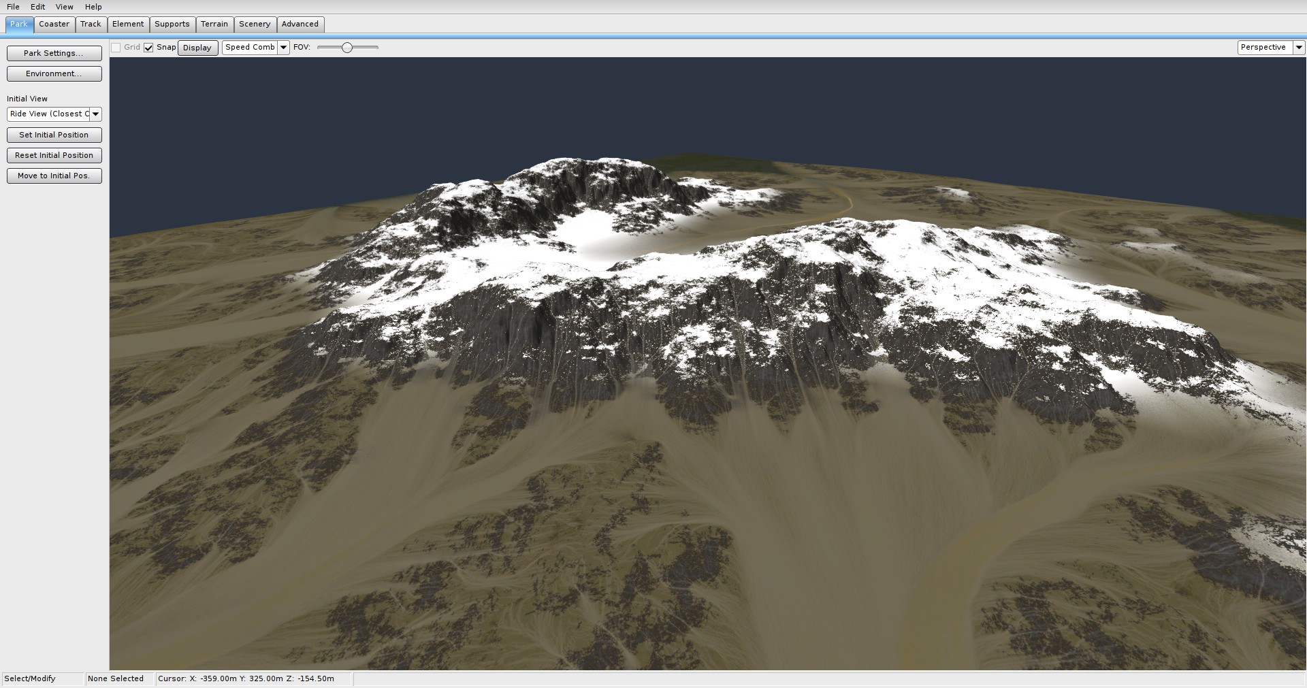
Task: Open the Perspective view dropdown
Action: click(1298, 48)
